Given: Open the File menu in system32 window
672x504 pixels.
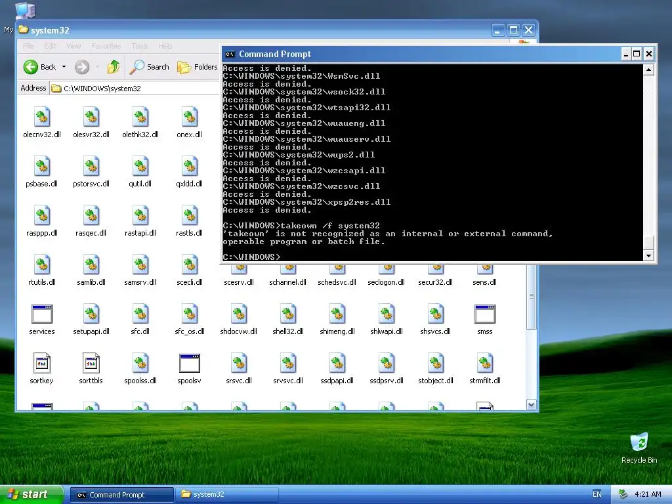Looking at the screenshot, I should (x=28, y=46).
